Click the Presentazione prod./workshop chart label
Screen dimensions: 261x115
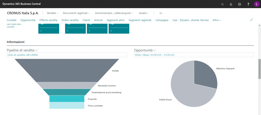(x=107, y=92)
